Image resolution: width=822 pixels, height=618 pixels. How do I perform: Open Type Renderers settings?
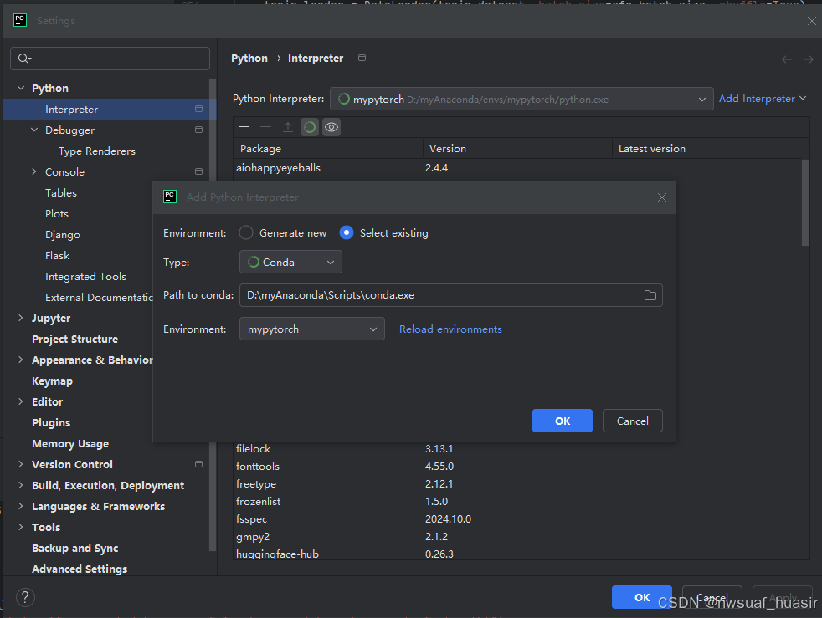pyautogui.click(x=97, y=151)
